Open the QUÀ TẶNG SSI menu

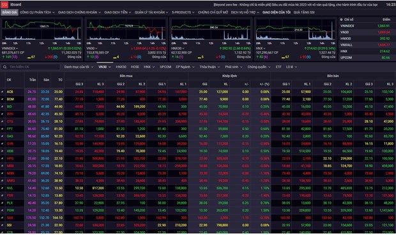coord(304,12)
